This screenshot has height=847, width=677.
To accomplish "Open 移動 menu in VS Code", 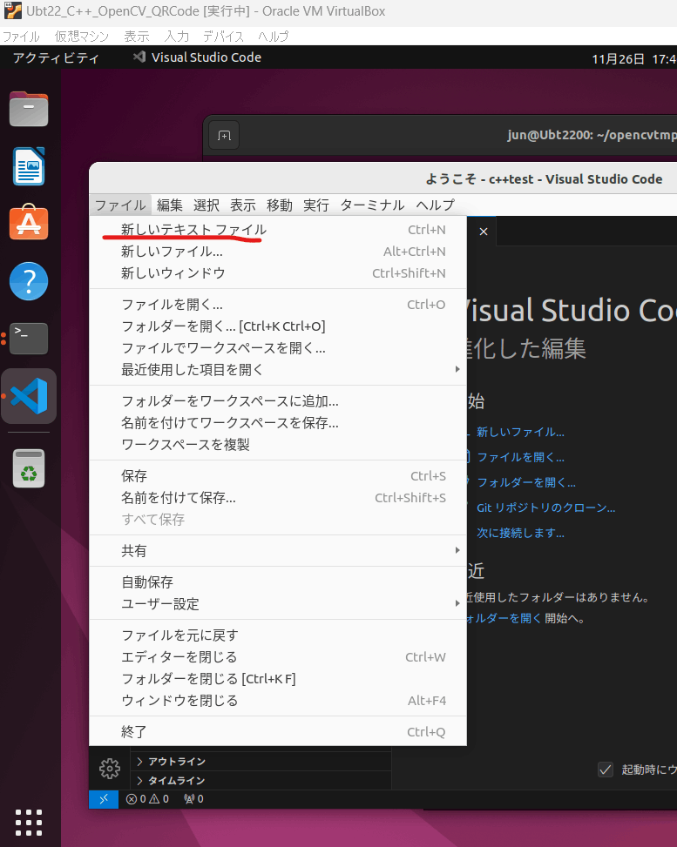I will 279,205.
